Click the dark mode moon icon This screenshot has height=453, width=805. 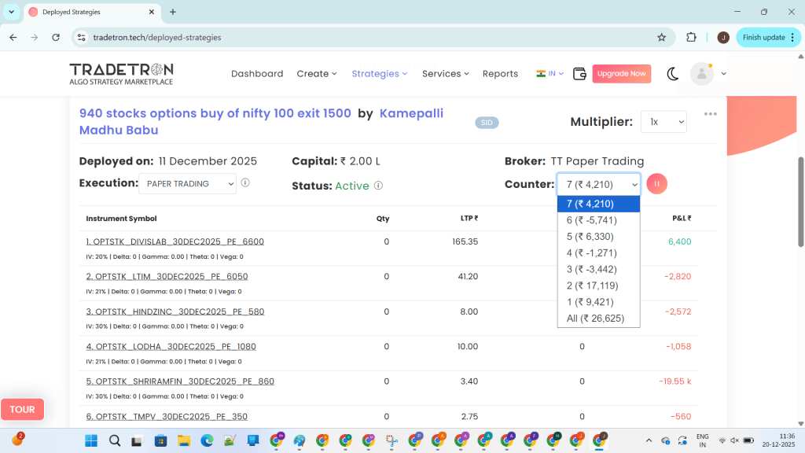pos(673,74)
